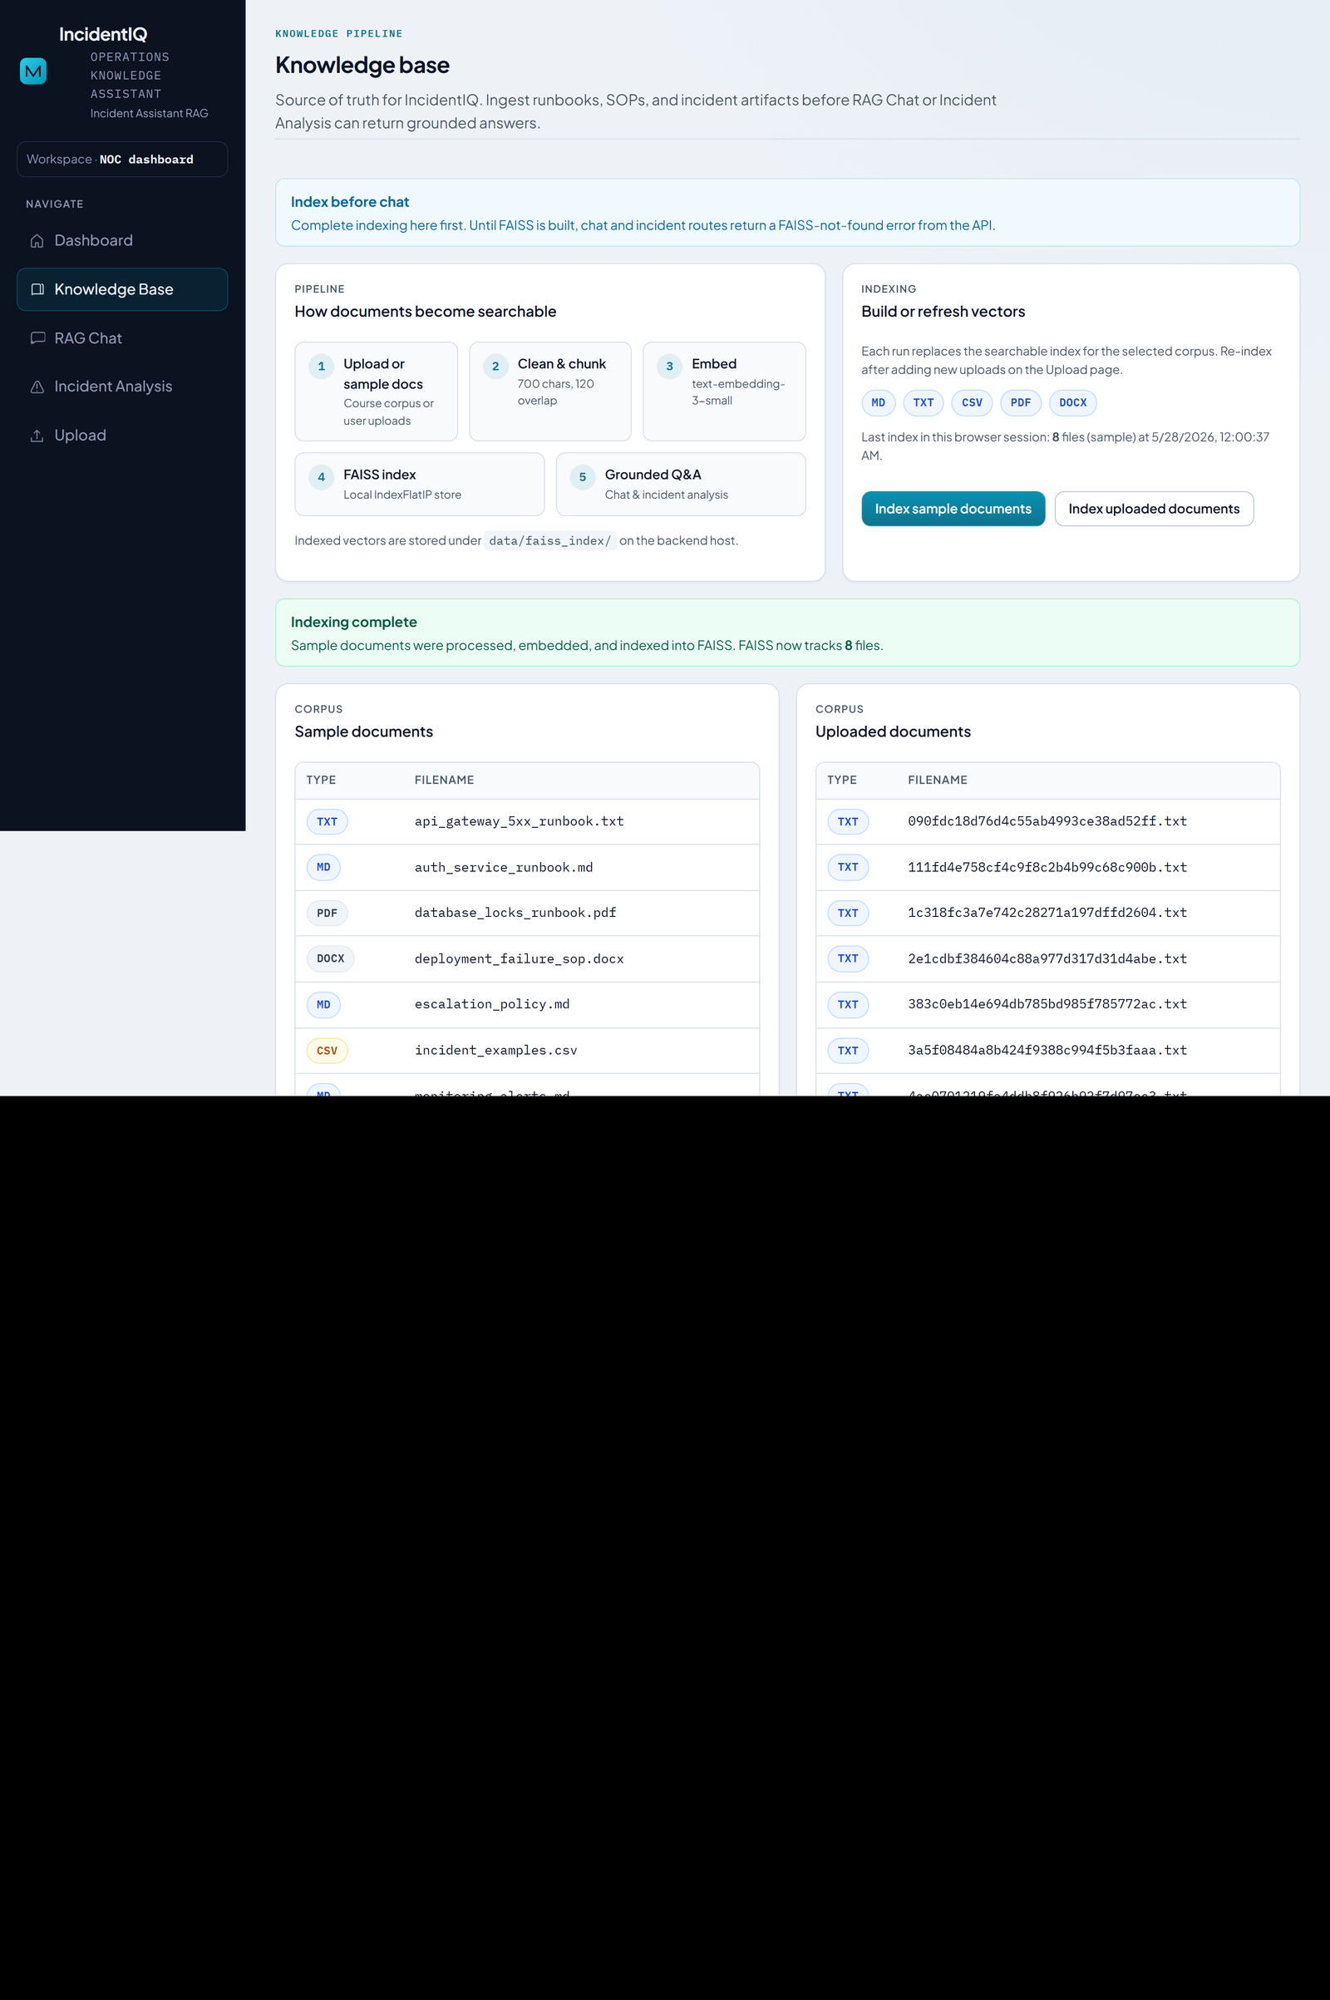This screenshot has width=1330, height=2000.
Task: Select 090fdc18d76d4c55ab4993ce38ad52ff.txt filename
Action: click(x=1047, y=822)
